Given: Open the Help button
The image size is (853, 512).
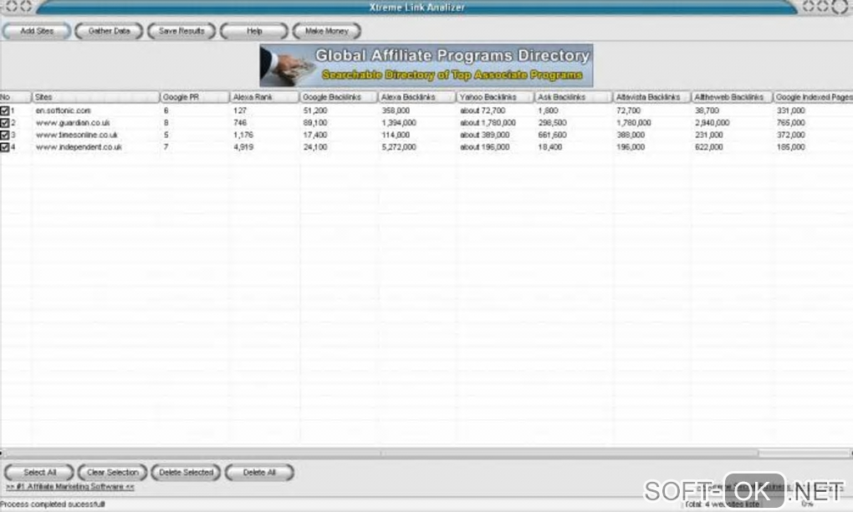Looking at the screenshot, I should click(x=254, y=31).
